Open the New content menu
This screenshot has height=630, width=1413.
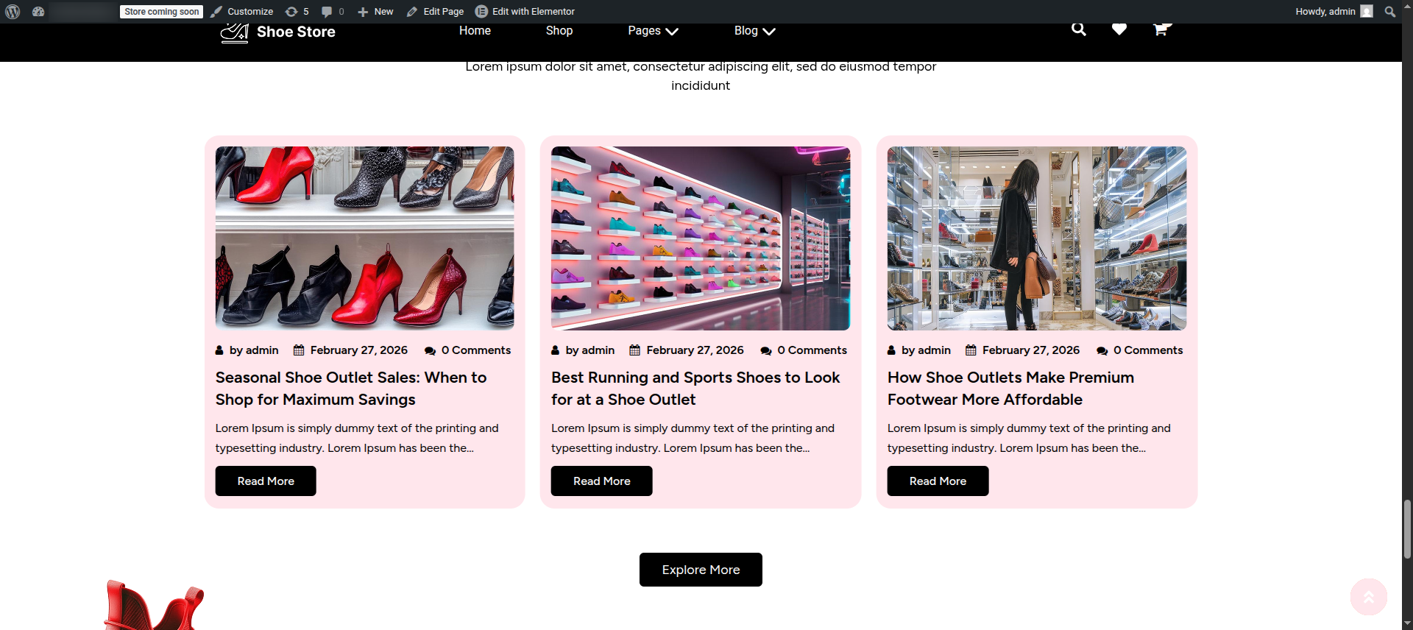(x=375, y=12)
